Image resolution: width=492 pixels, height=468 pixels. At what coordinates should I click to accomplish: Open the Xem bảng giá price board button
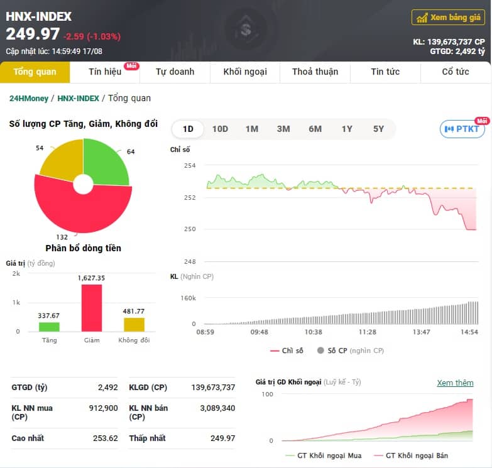448,17
